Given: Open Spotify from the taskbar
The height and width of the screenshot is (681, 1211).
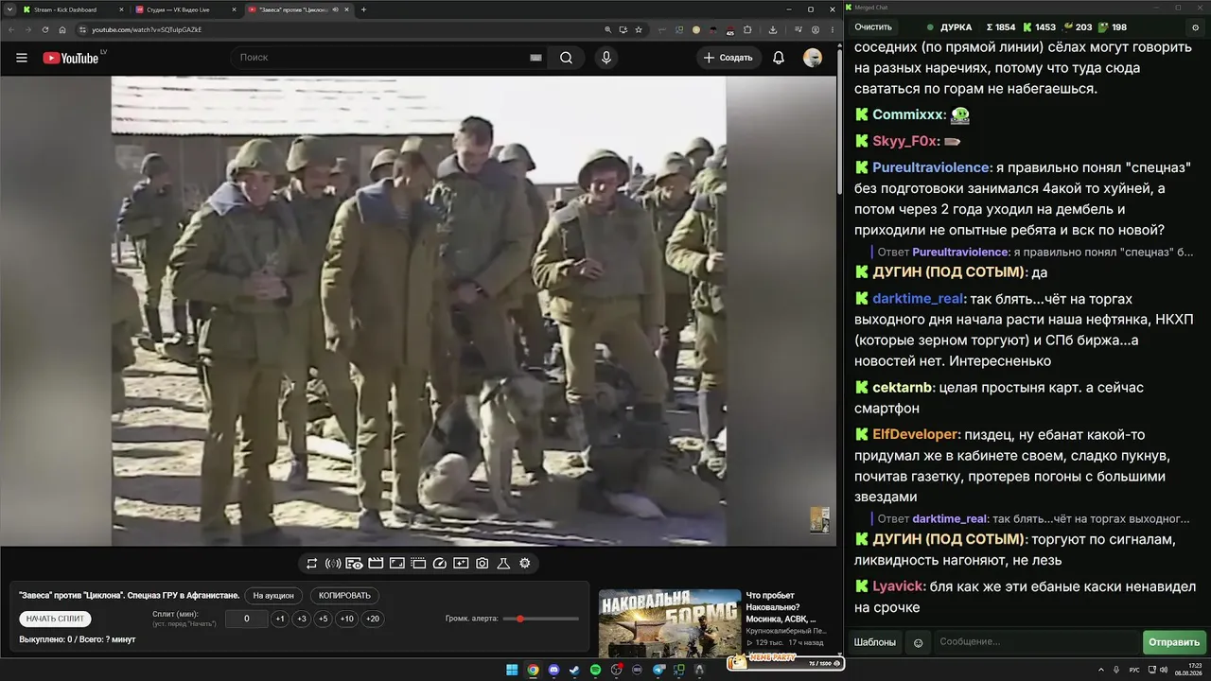Looking at the screenshot, I should [596, 670].
